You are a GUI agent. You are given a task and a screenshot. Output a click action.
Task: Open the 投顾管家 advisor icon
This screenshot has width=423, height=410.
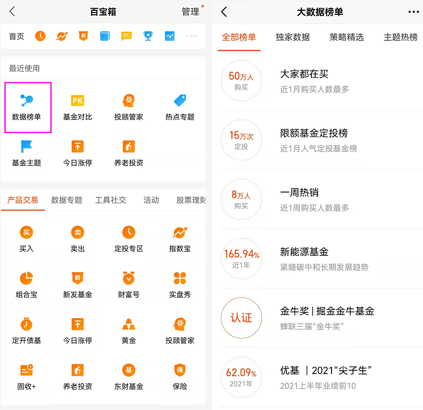click(x=128, y=104)
